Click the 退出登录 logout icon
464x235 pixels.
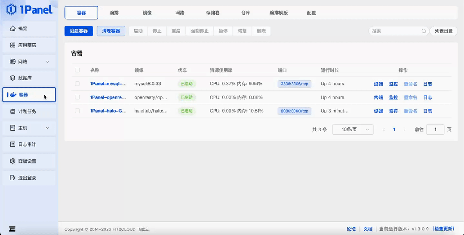pos(12,178)
